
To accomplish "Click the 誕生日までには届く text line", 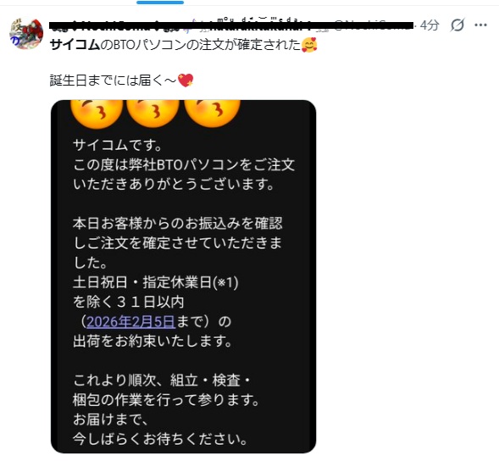I will point(113,81).
